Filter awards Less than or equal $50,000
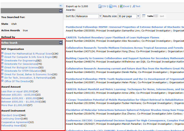Screen dimensions: 184x131 click(x=17, y=91)
